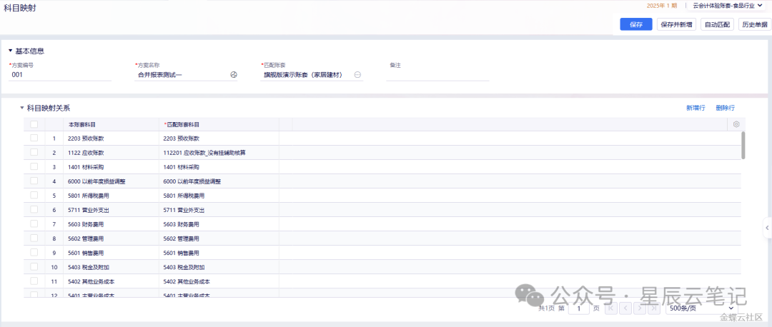This screenshot has width=772, height=327.
Task: Open the 500条/页 page size dropdown
Action: coord(701,308)
